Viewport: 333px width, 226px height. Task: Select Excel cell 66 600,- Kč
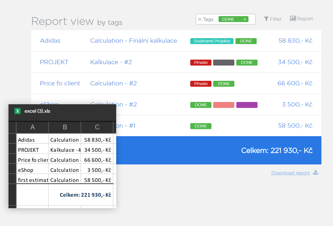coord(97,159)
